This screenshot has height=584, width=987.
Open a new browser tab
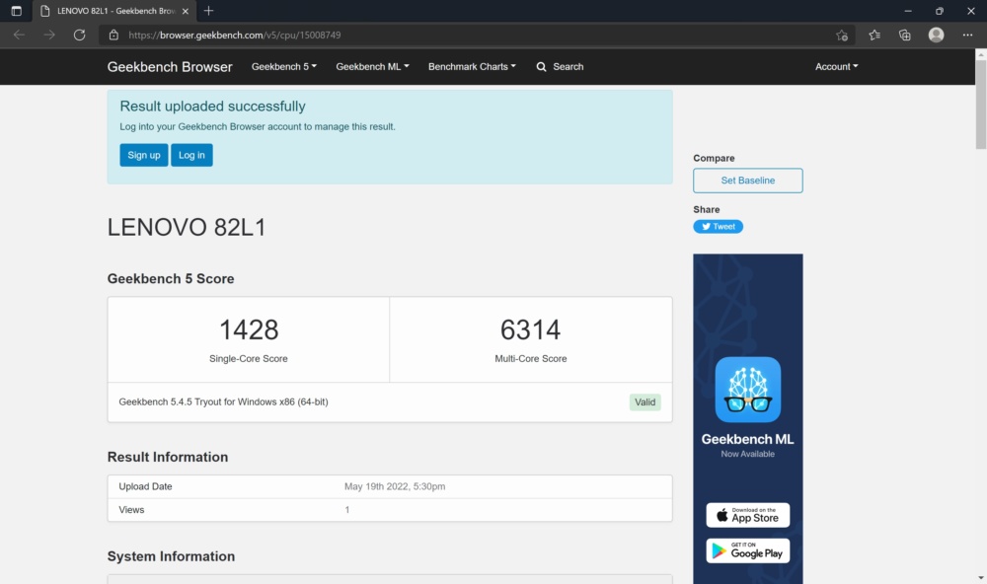tap(208, 11)
